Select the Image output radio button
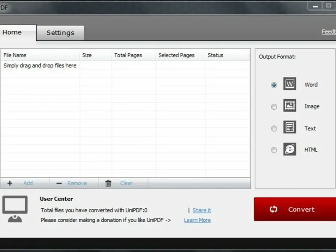 pyautogui.click(x=274, y=107)
